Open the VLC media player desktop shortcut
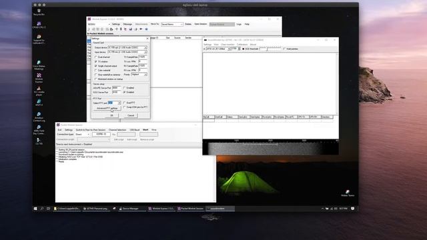427x240 pixels. [39, 91]
